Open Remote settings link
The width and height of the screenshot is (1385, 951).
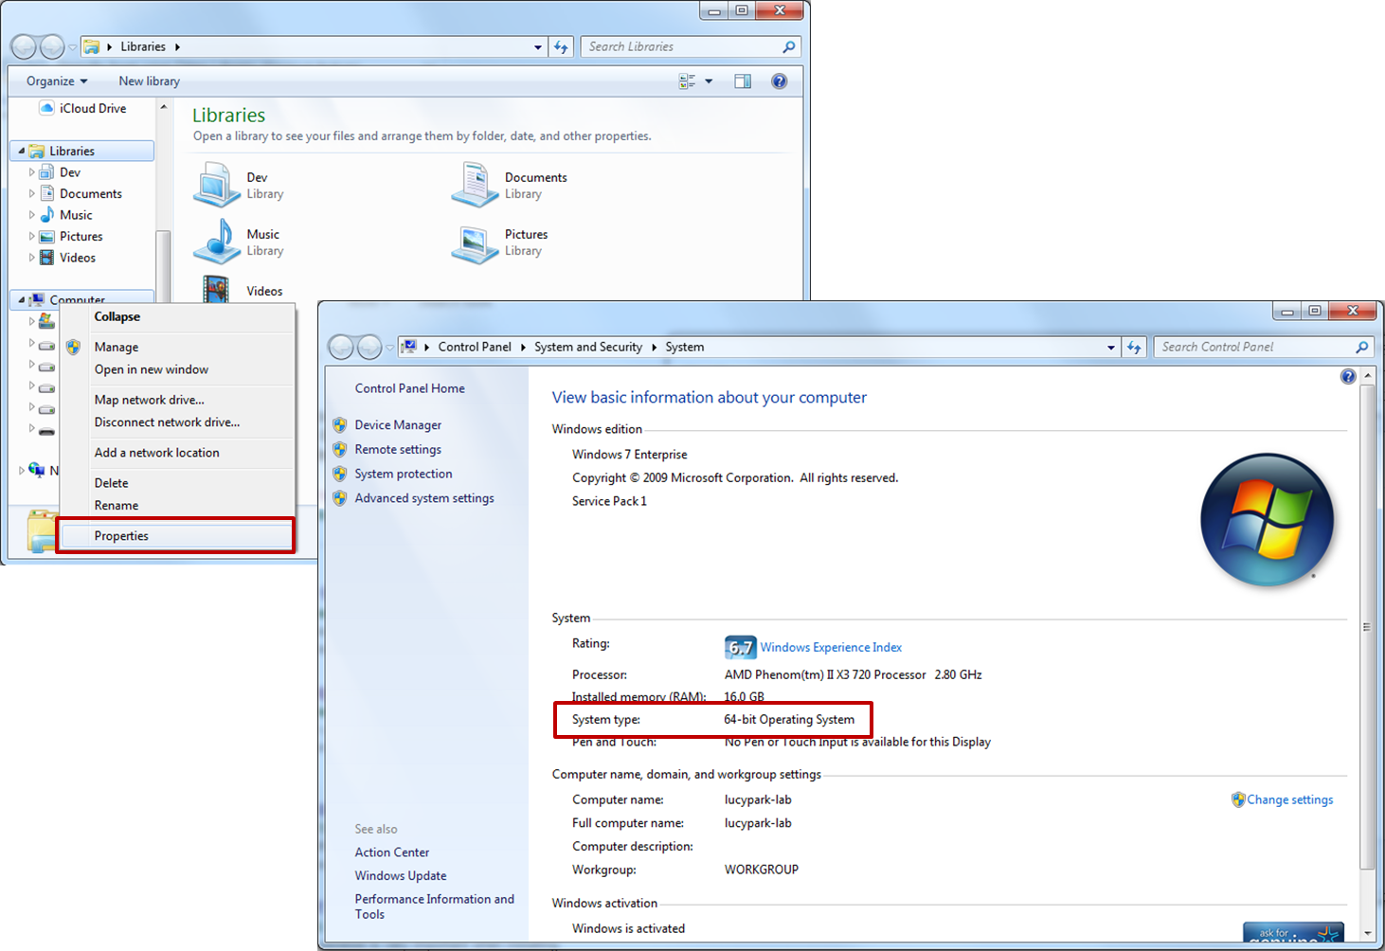398,449
